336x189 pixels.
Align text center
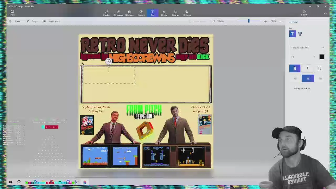click(x=308, y=78)
